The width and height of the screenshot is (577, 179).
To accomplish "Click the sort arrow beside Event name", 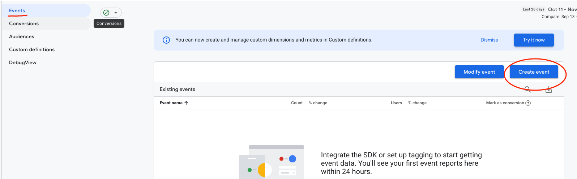I will coord(186,103).
